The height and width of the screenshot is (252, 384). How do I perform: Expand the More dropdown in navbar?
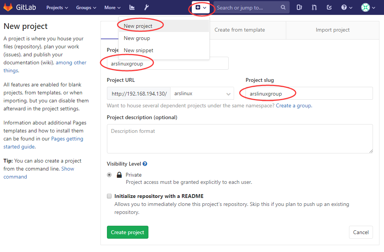(x=112, y=8)
